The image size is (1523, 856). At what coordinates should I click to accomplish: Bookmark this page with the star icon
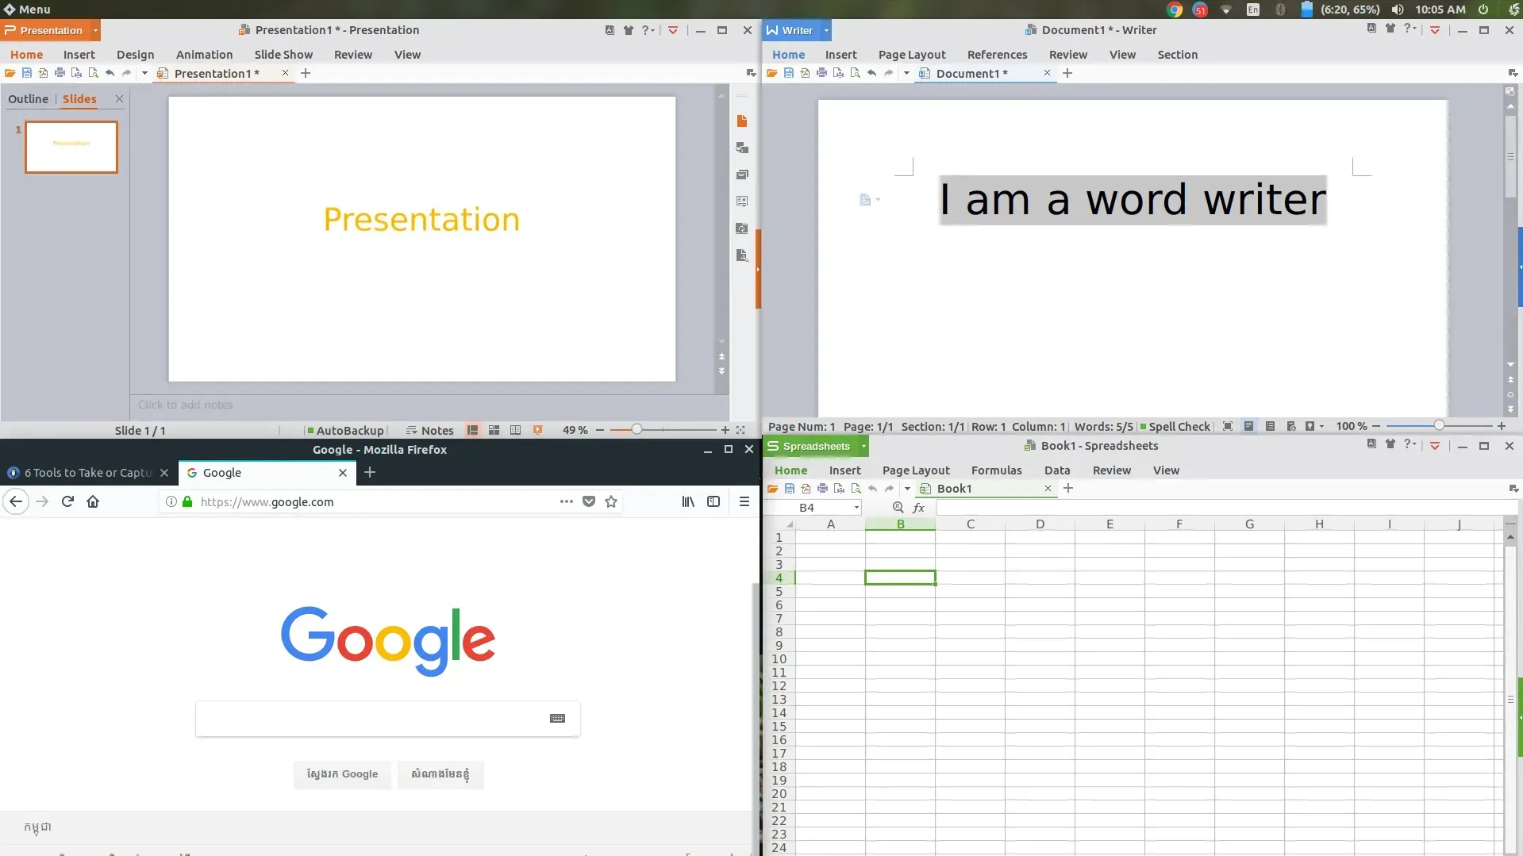[x=611, y=501]
